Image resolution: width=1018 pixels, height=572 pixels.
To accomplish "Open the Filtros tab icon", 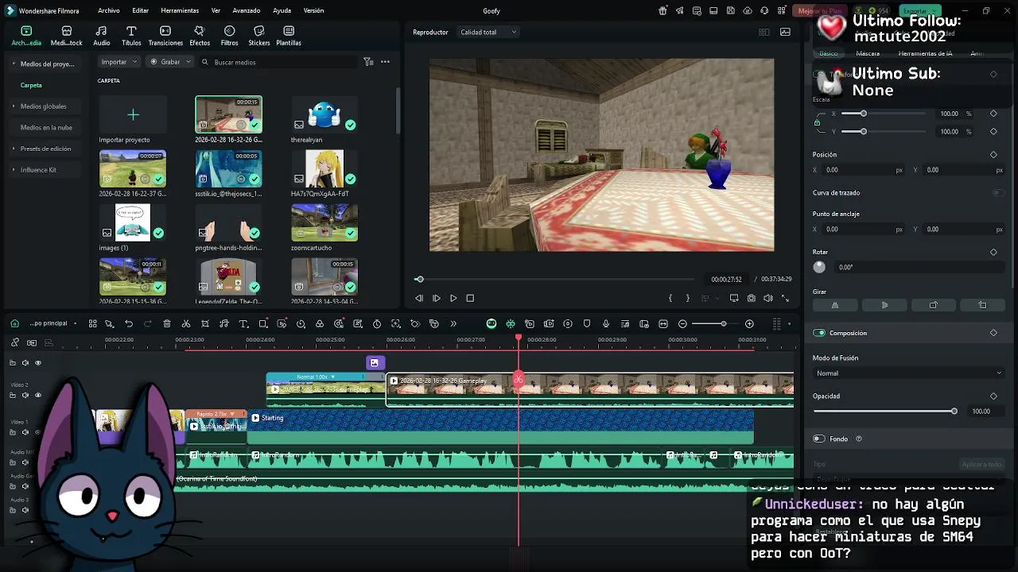I will tap(229, 31).
